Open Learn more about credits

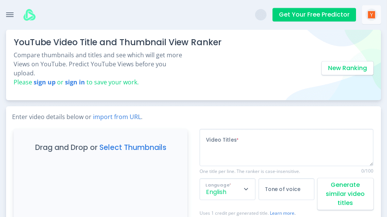[282, 213]
